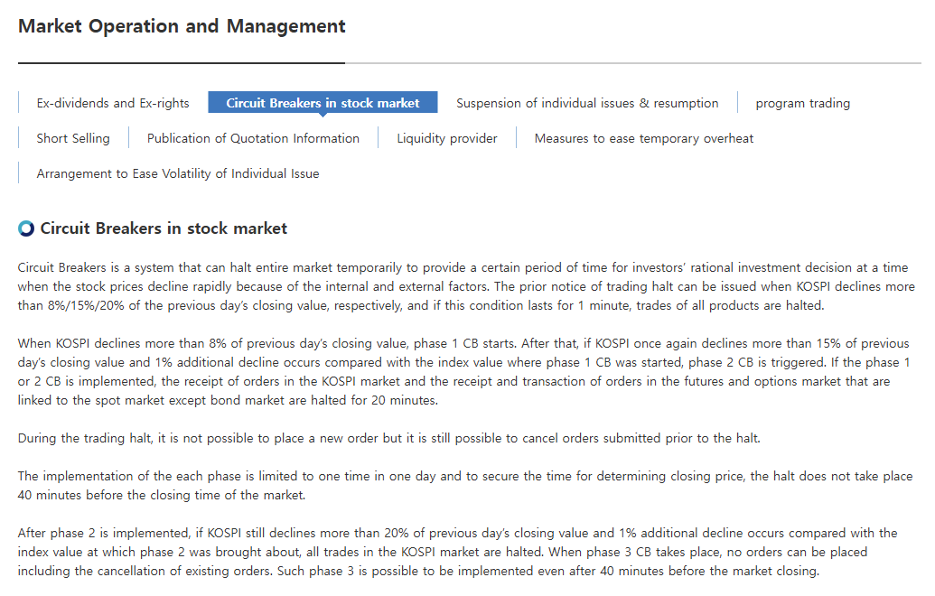This screenshot has width=935, height=596.
Task: Open the Ex-dividends and Ex-rights tab
Action: [x=113, y=103]
